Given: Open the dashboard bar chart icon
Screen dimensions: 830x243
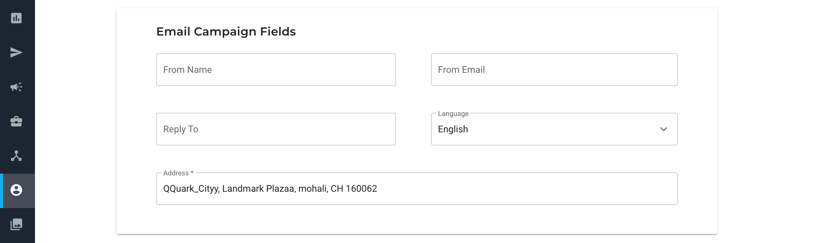Looking at the screenshot, I should pos(16,18).
